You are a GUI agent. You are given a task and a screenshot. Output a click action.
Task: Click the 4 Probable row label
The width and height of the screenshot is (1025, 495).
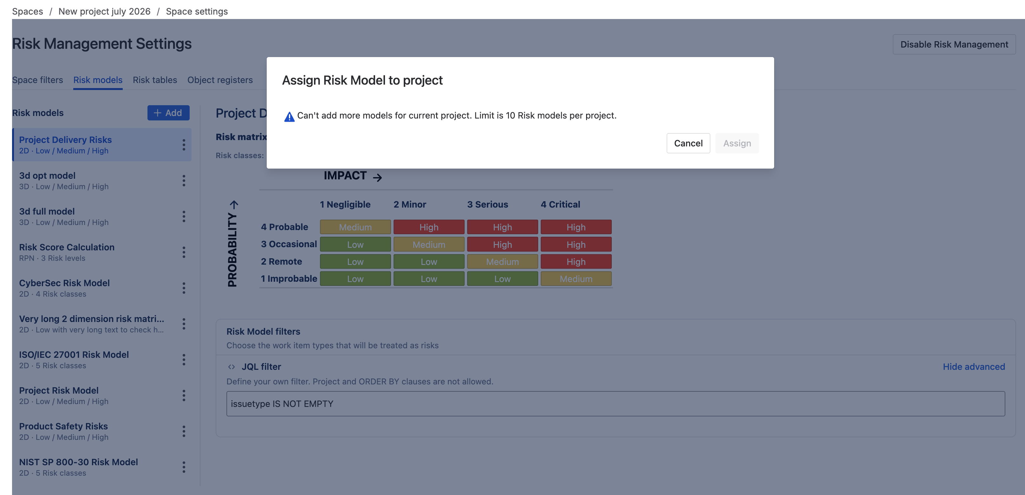tap(284, 227)
